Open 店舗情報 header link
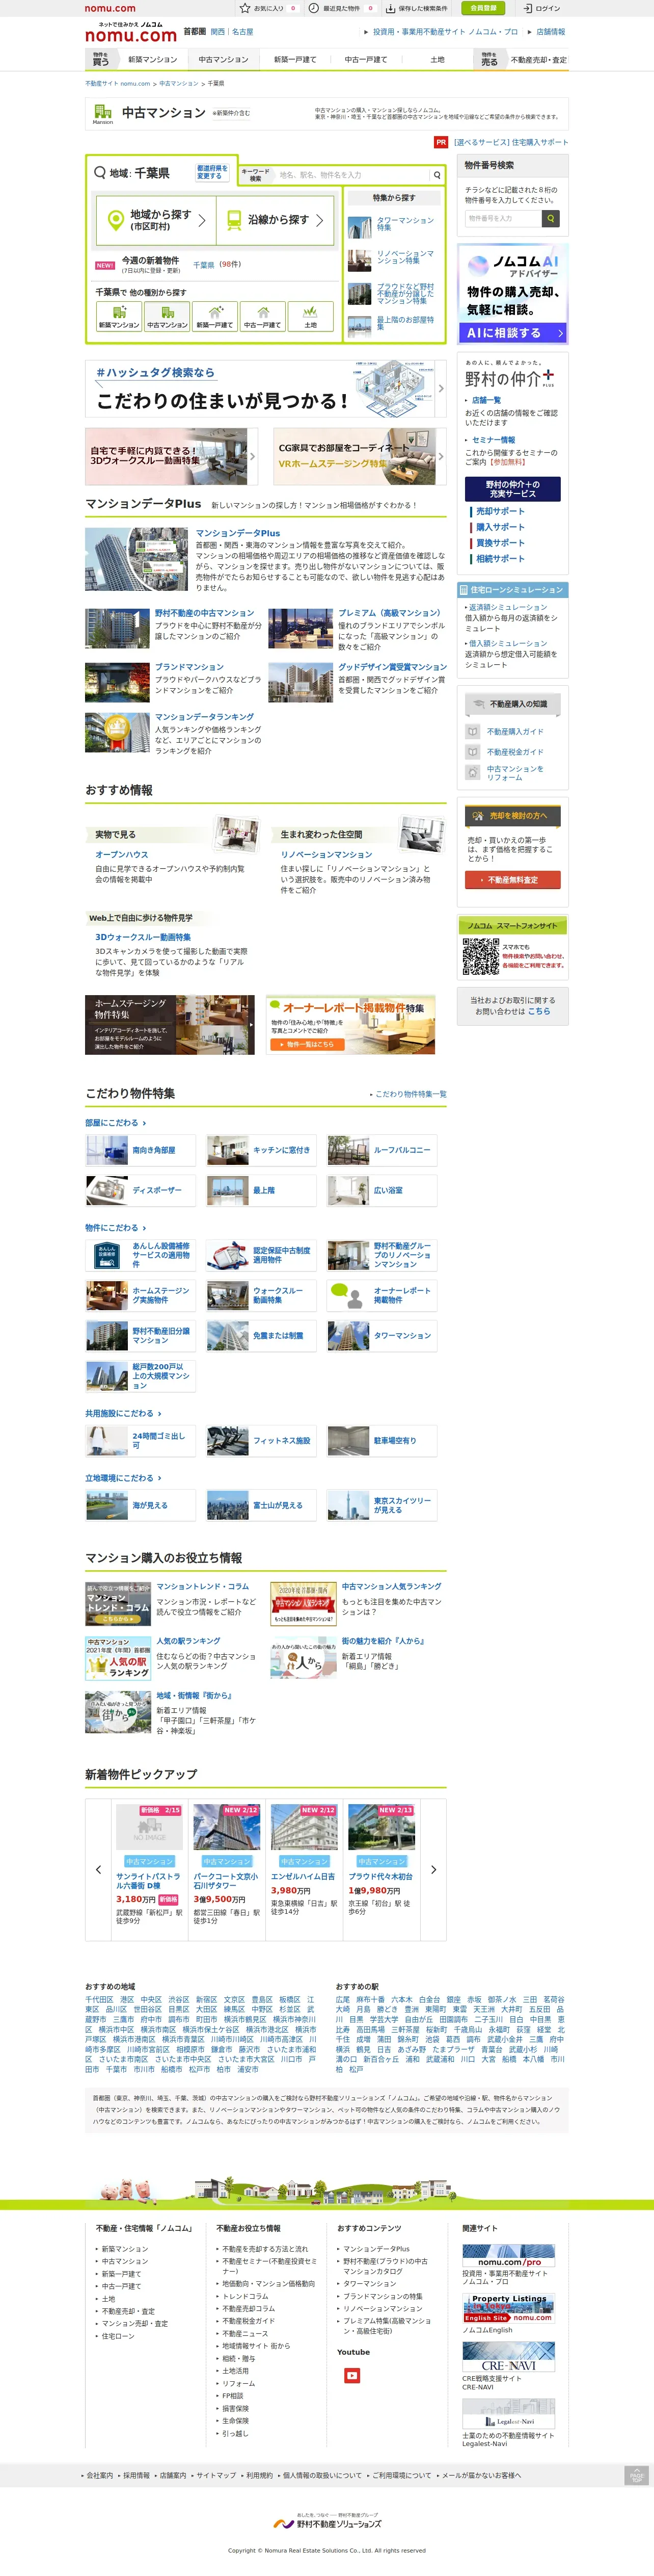654x2576 pixels. (x=550, y=32)
